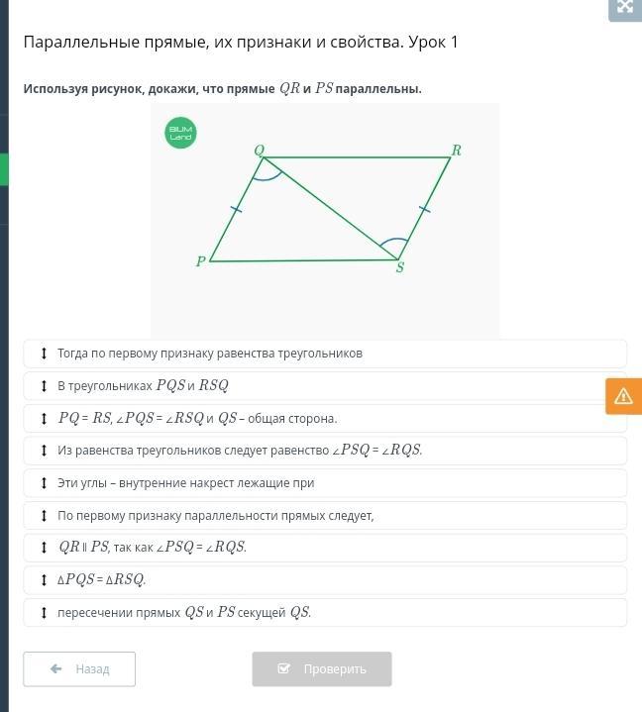The image size is (642, 712).
Task: Click the green sidebar marker on left edge
Action: click(4, 169)
